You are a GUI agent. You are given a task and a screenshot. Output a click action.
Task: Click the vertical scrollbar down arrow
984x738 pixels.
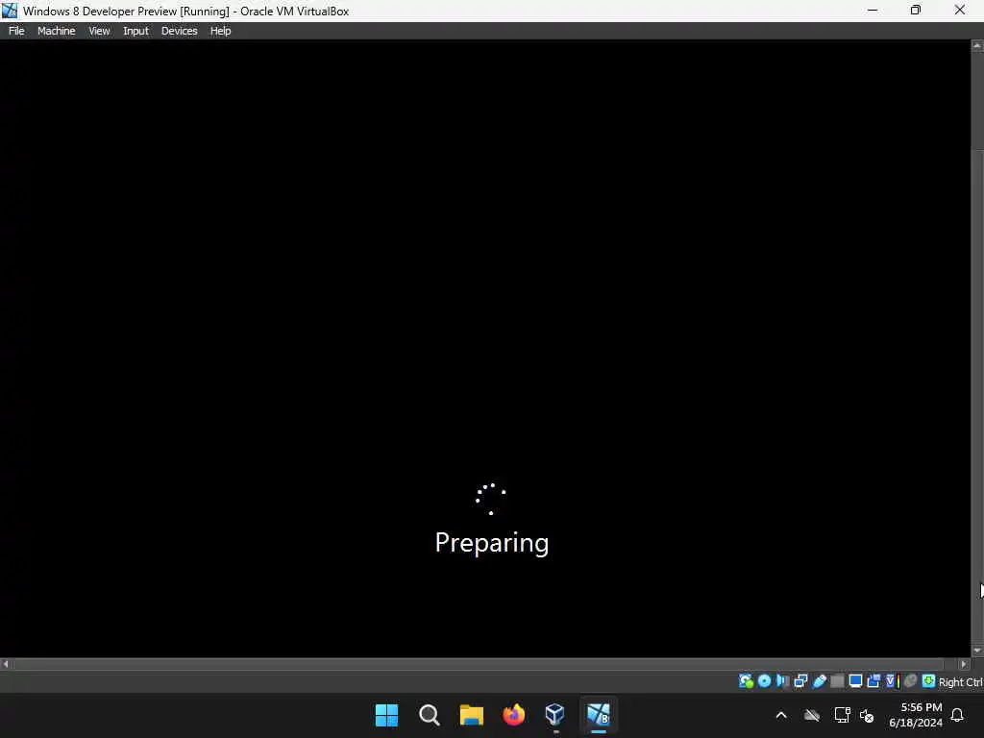tap(977, 651)
